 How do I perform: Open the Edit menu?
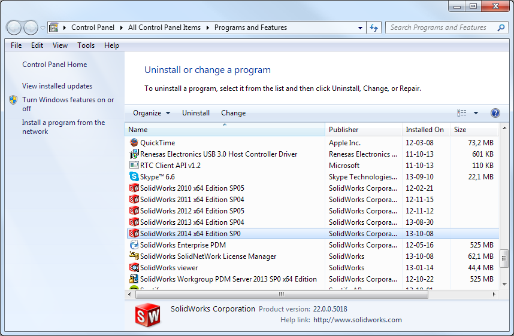point(37,45)
